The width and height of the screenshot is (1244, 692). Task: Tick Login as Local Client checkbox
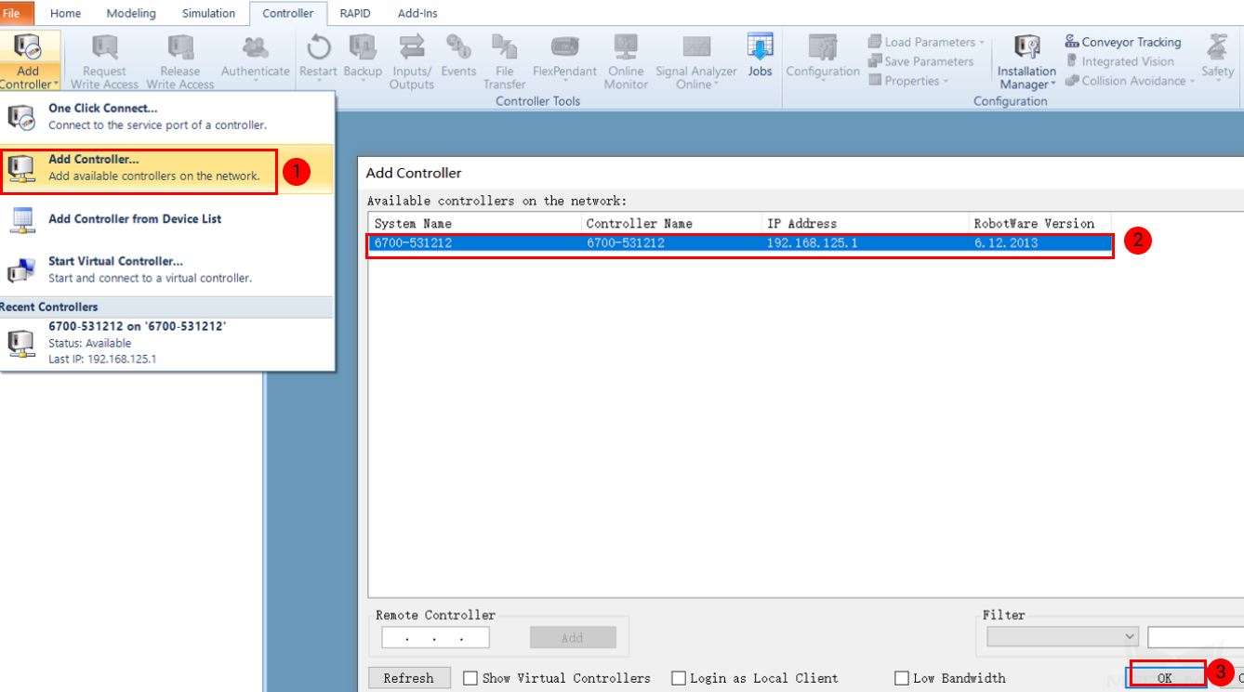click(x=679, y=678)
